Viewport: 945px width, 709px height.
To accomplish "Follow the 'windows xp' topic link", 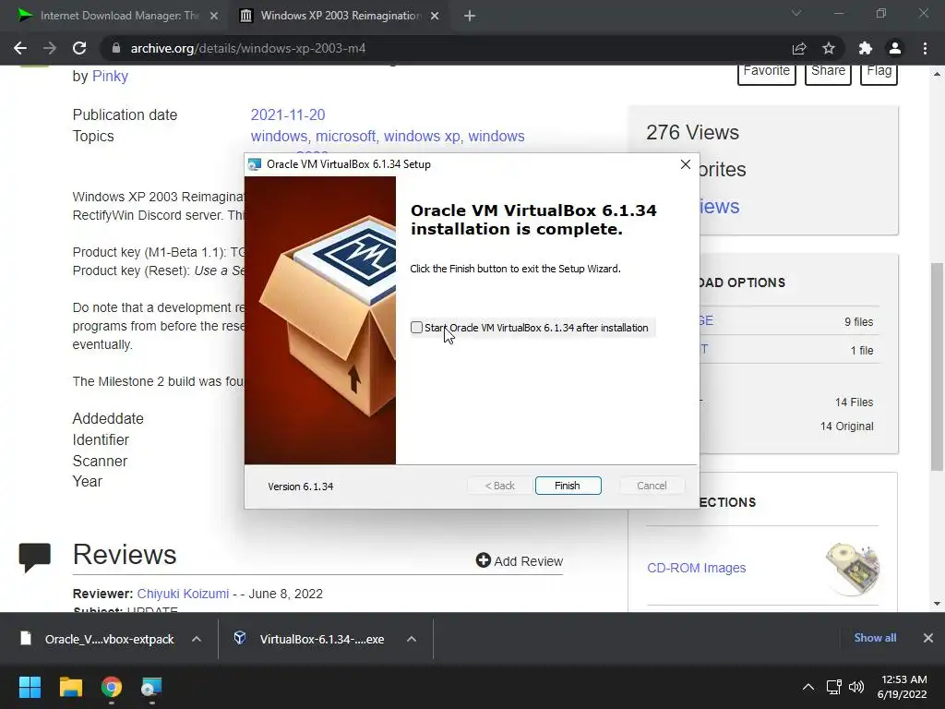I will pyautogui.click(x=422, y=137).
